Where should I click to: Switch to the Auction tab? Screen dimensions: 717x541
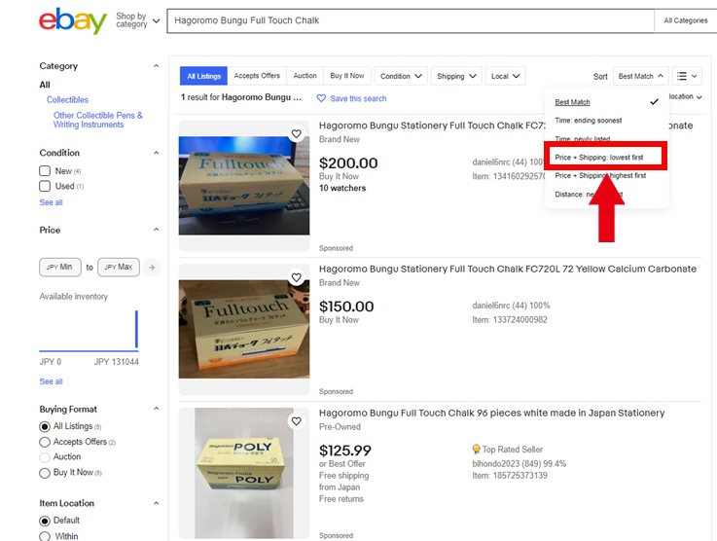click(305, 76)
